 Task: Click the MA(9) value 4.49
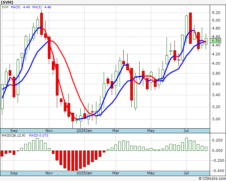pyautogui.click(x=26, y=7)
